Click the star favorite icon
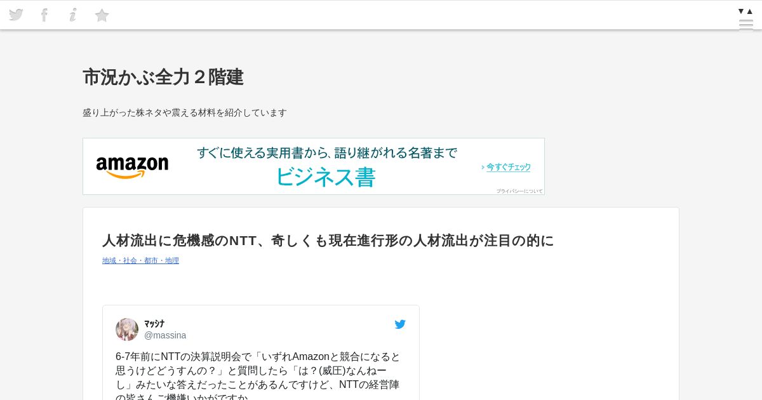The image size is (762, 400). (x=102, y=15)
